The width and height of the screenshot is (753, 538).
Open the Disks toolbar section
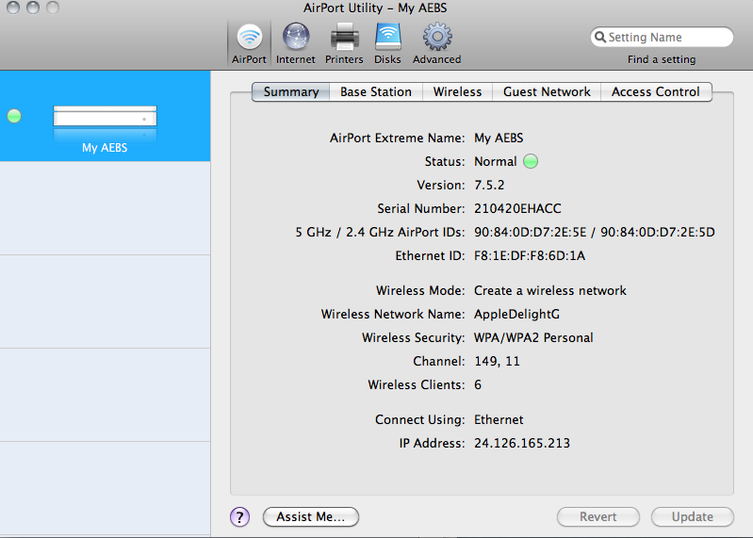pos(387,44)
